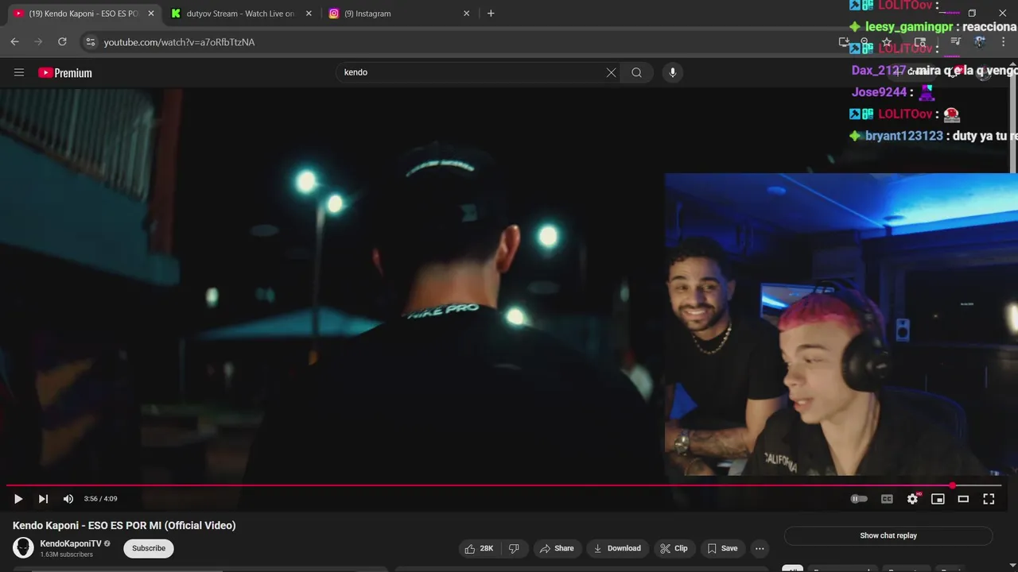Show chat replay
1018x572 pixels.
pyautogui.click(x=888, y=535)
